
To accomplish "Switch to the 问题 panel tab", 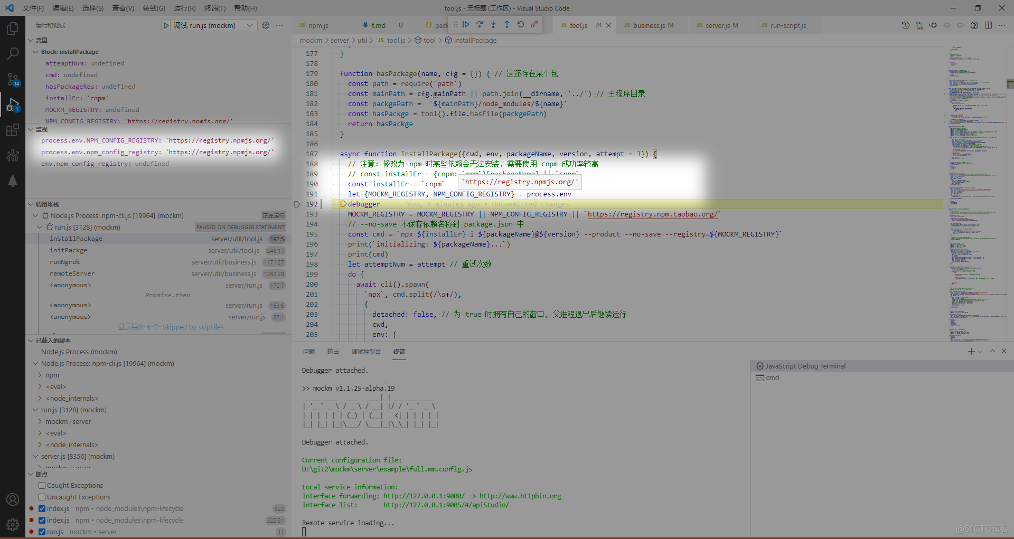I will pos(309,352).
